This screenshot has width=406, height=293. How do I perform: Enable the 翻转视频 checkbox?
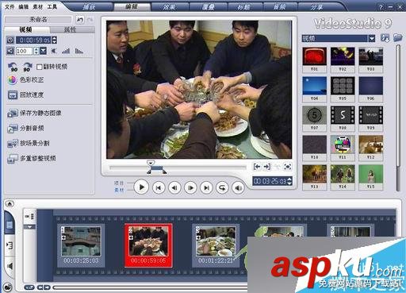click(x=40, y=67)
